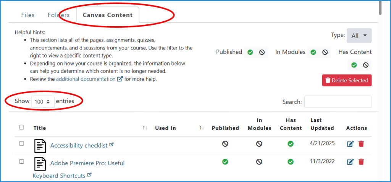Image resolution: width=391 pixels, height=182 pixels.
Task: Click red trash icon for Accessibility checklist
Action: [x=361, y=144]
